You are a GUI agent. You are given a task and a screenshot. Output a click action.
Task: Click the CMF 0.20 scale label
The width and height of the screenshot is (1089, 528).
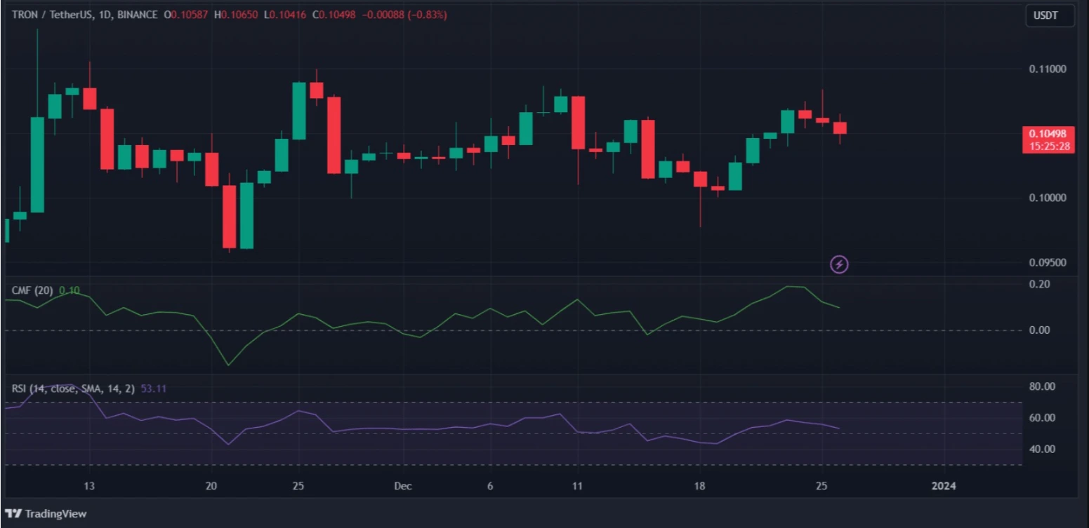(1039, 284)
